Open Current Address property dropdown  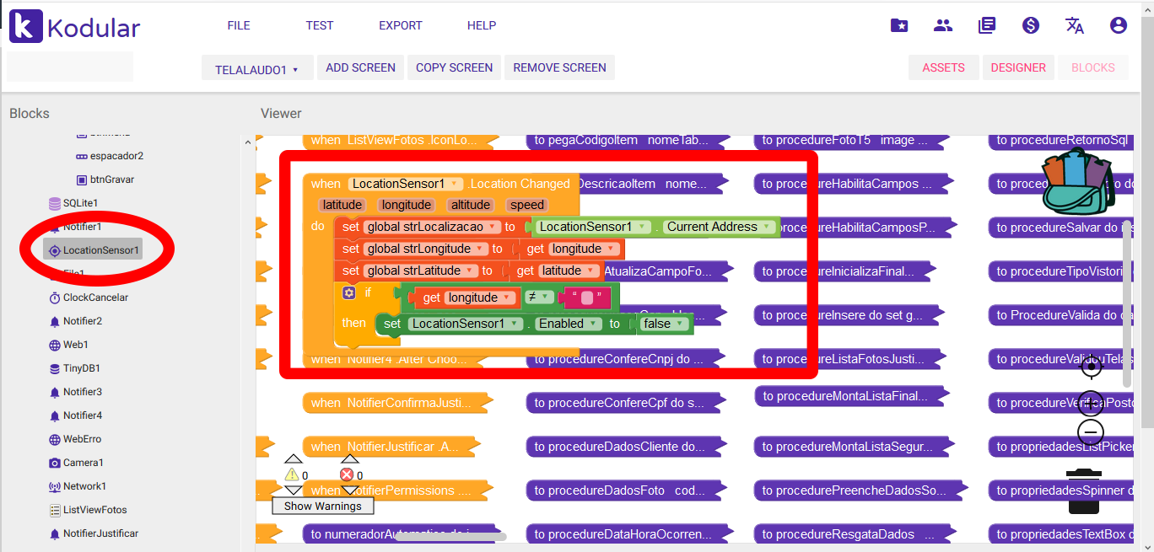coord(719,227)
